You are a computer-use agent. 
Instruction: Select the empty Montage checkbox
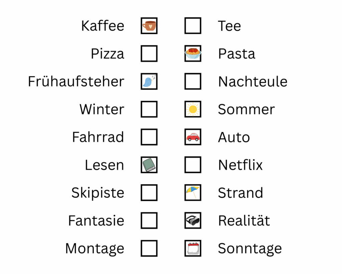pyautogui.click(x=149, y=248)
